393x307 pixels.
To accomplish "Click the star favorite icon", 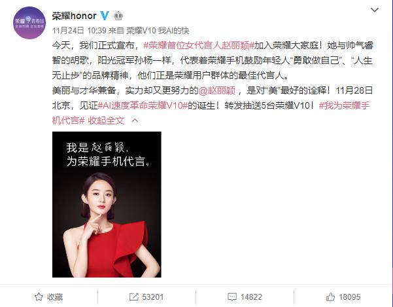I will (x=39, y=297).
